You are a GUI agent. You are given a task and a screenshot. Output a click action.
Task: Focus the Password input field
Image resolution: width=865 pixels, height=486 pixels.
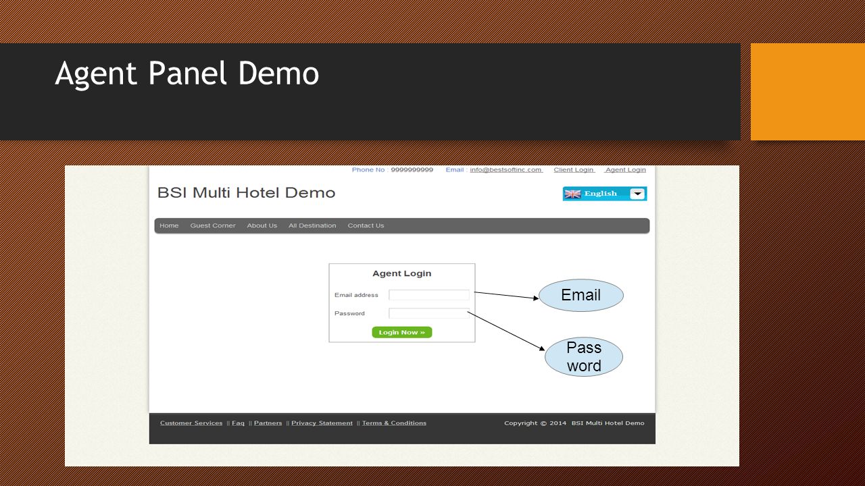429,313
